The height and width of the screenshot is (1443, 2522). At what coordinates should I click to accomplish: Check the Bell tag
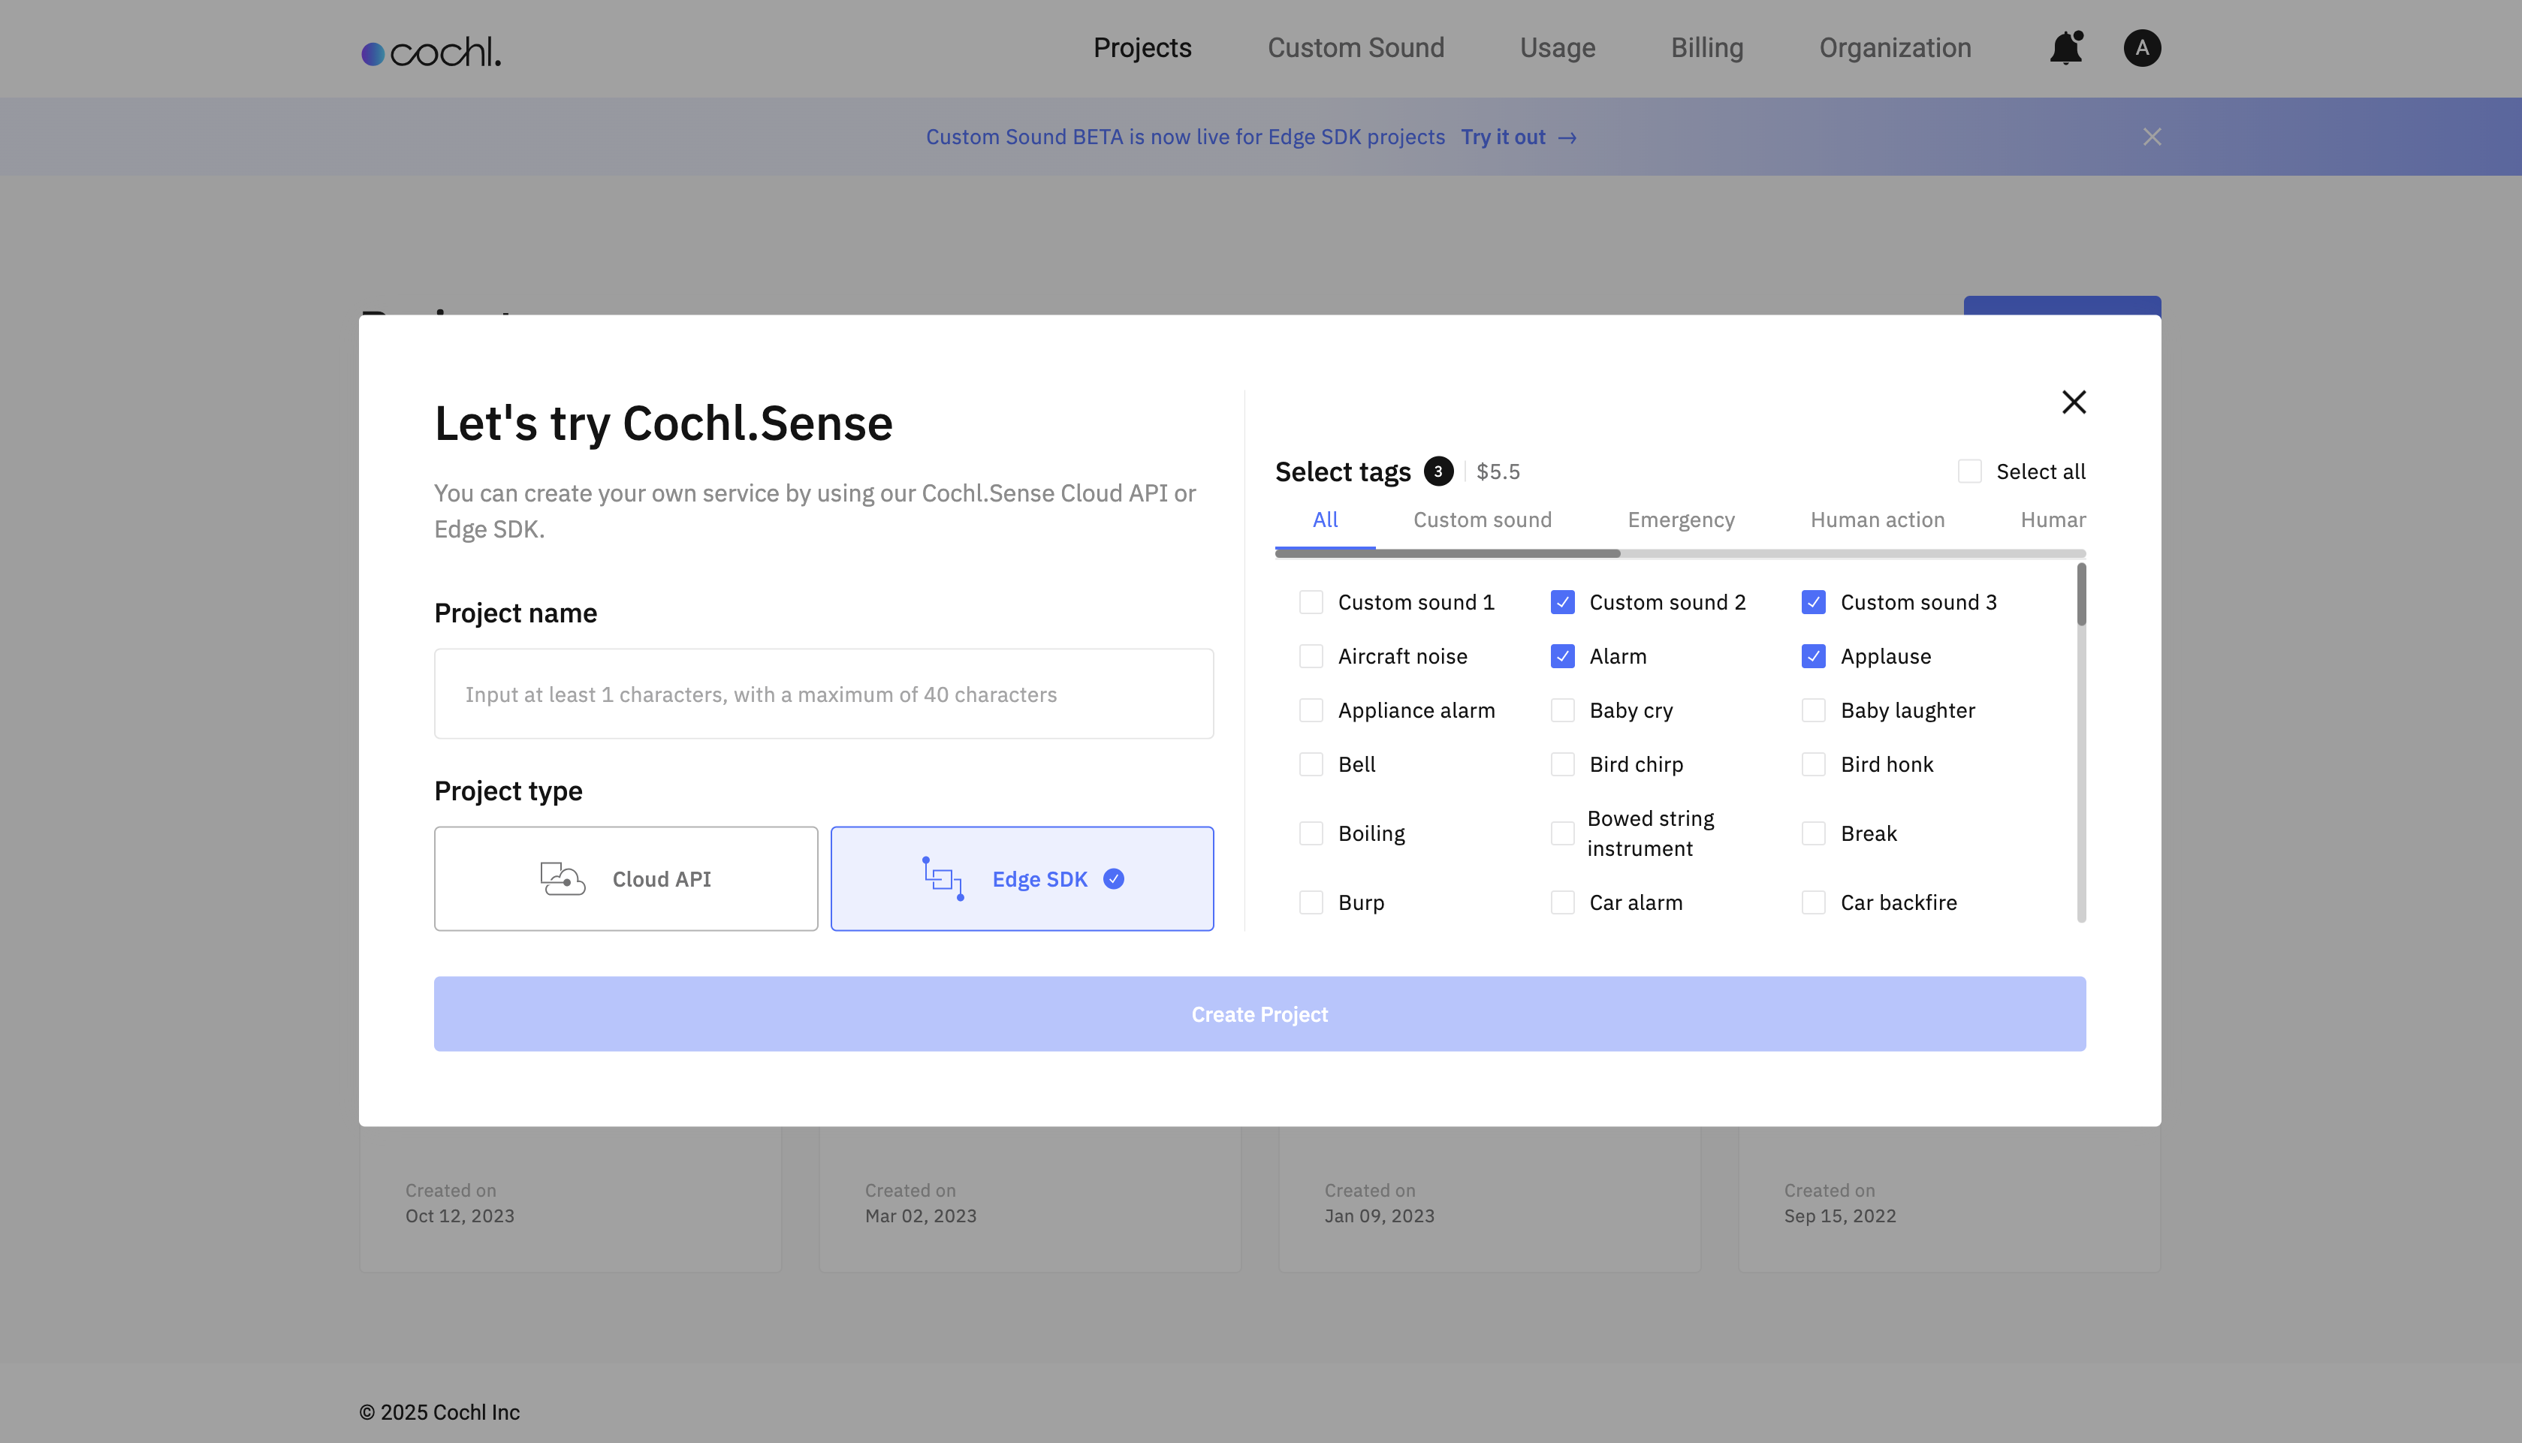1311,764
